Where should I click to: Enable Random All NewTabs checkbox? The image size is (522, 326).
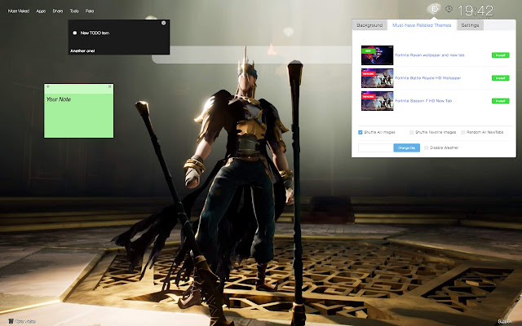pyautogui.click(x=462, y=132)
